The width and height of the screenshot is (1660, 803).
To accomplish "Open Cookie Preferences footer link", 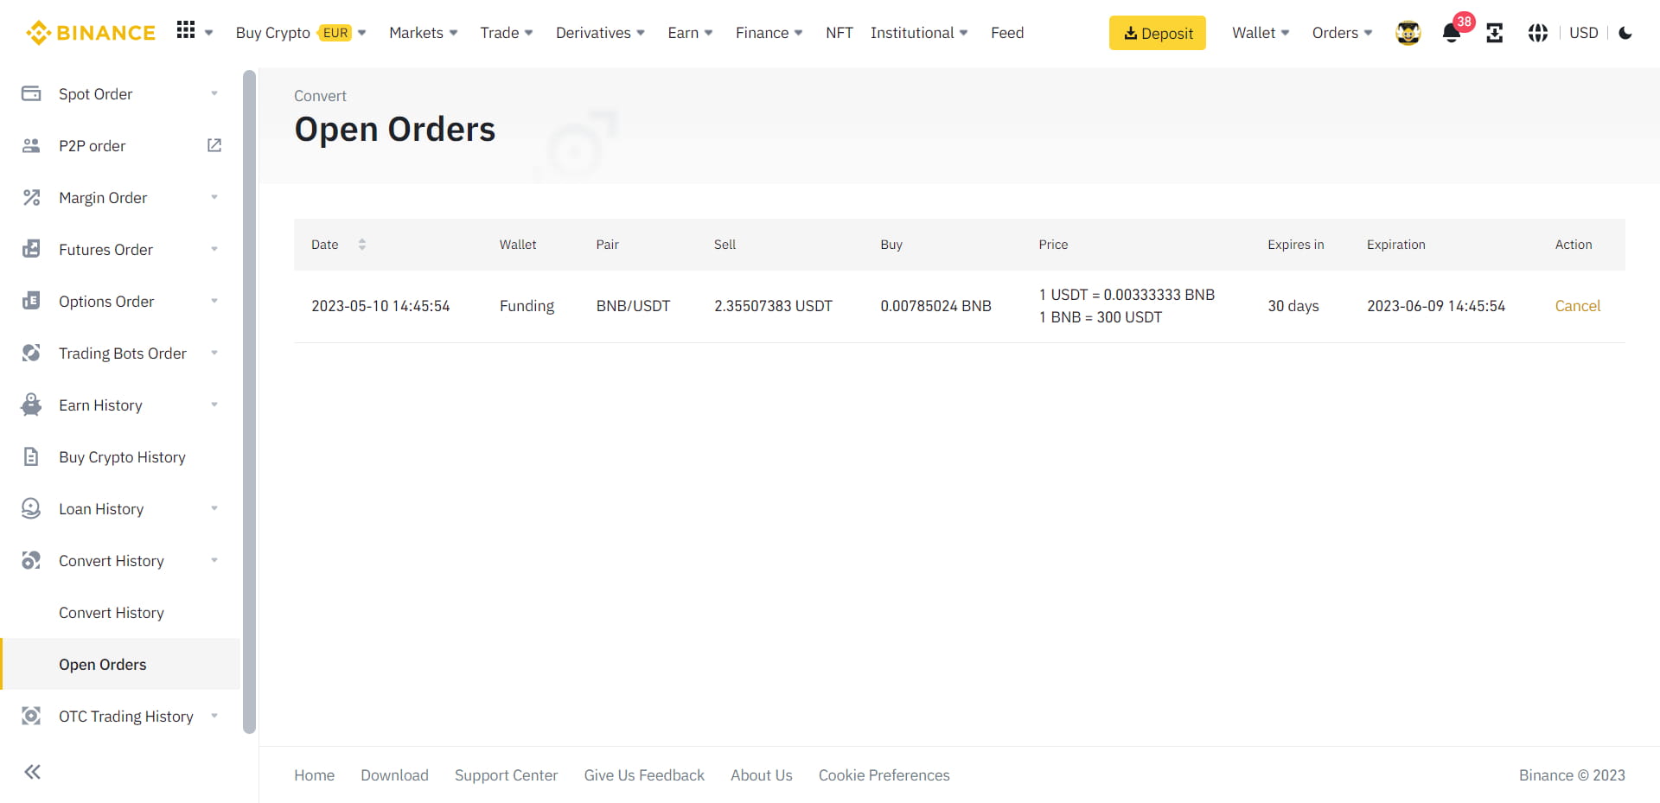I will [x=884, y=775].
